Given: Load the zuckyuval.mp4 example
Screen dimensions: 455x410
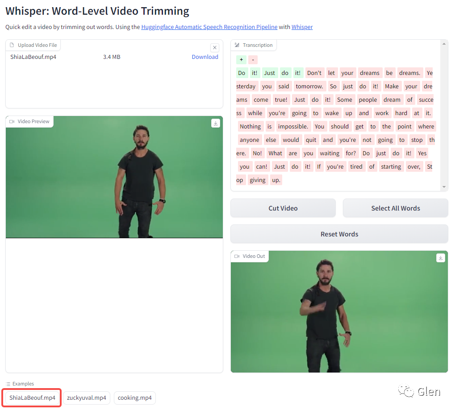Looking at the screenshot, I should click(87, 398).
